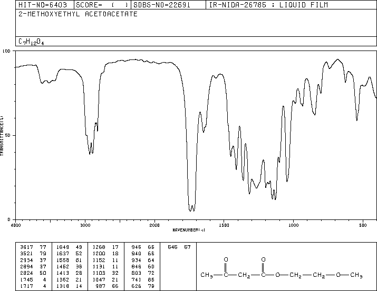377x291 pixels.
Task: Select peak table entry 1103
Action: pyautogui.click(x=99, y=273)
